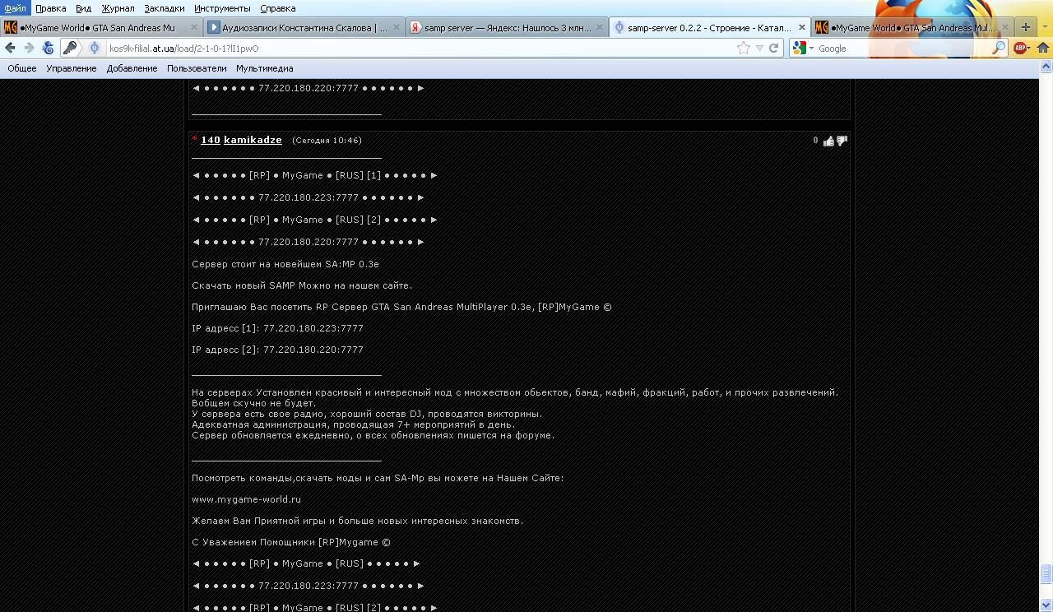Give comment 140 a thumbs down

841,141
